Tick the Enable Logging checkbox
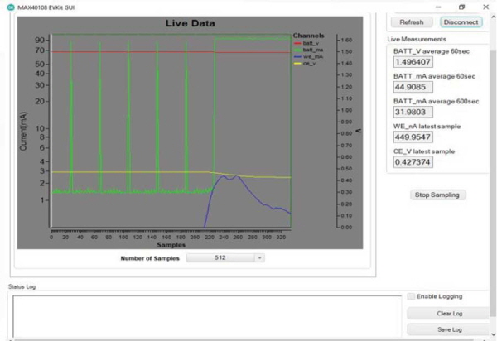Viewport: 497px width, 341px height. pyautogui.click(x=411, y=296)
